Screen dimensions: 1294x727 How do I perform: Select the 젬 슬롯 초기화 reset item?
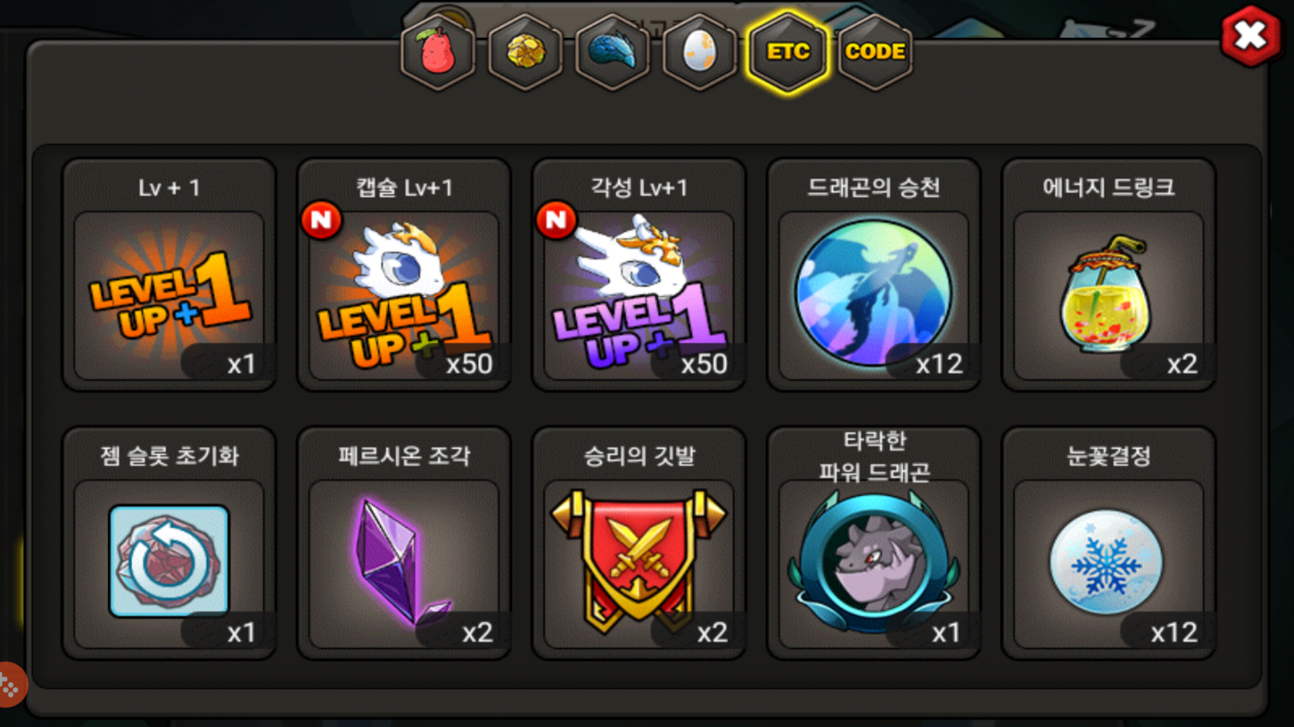pos(169,543)
